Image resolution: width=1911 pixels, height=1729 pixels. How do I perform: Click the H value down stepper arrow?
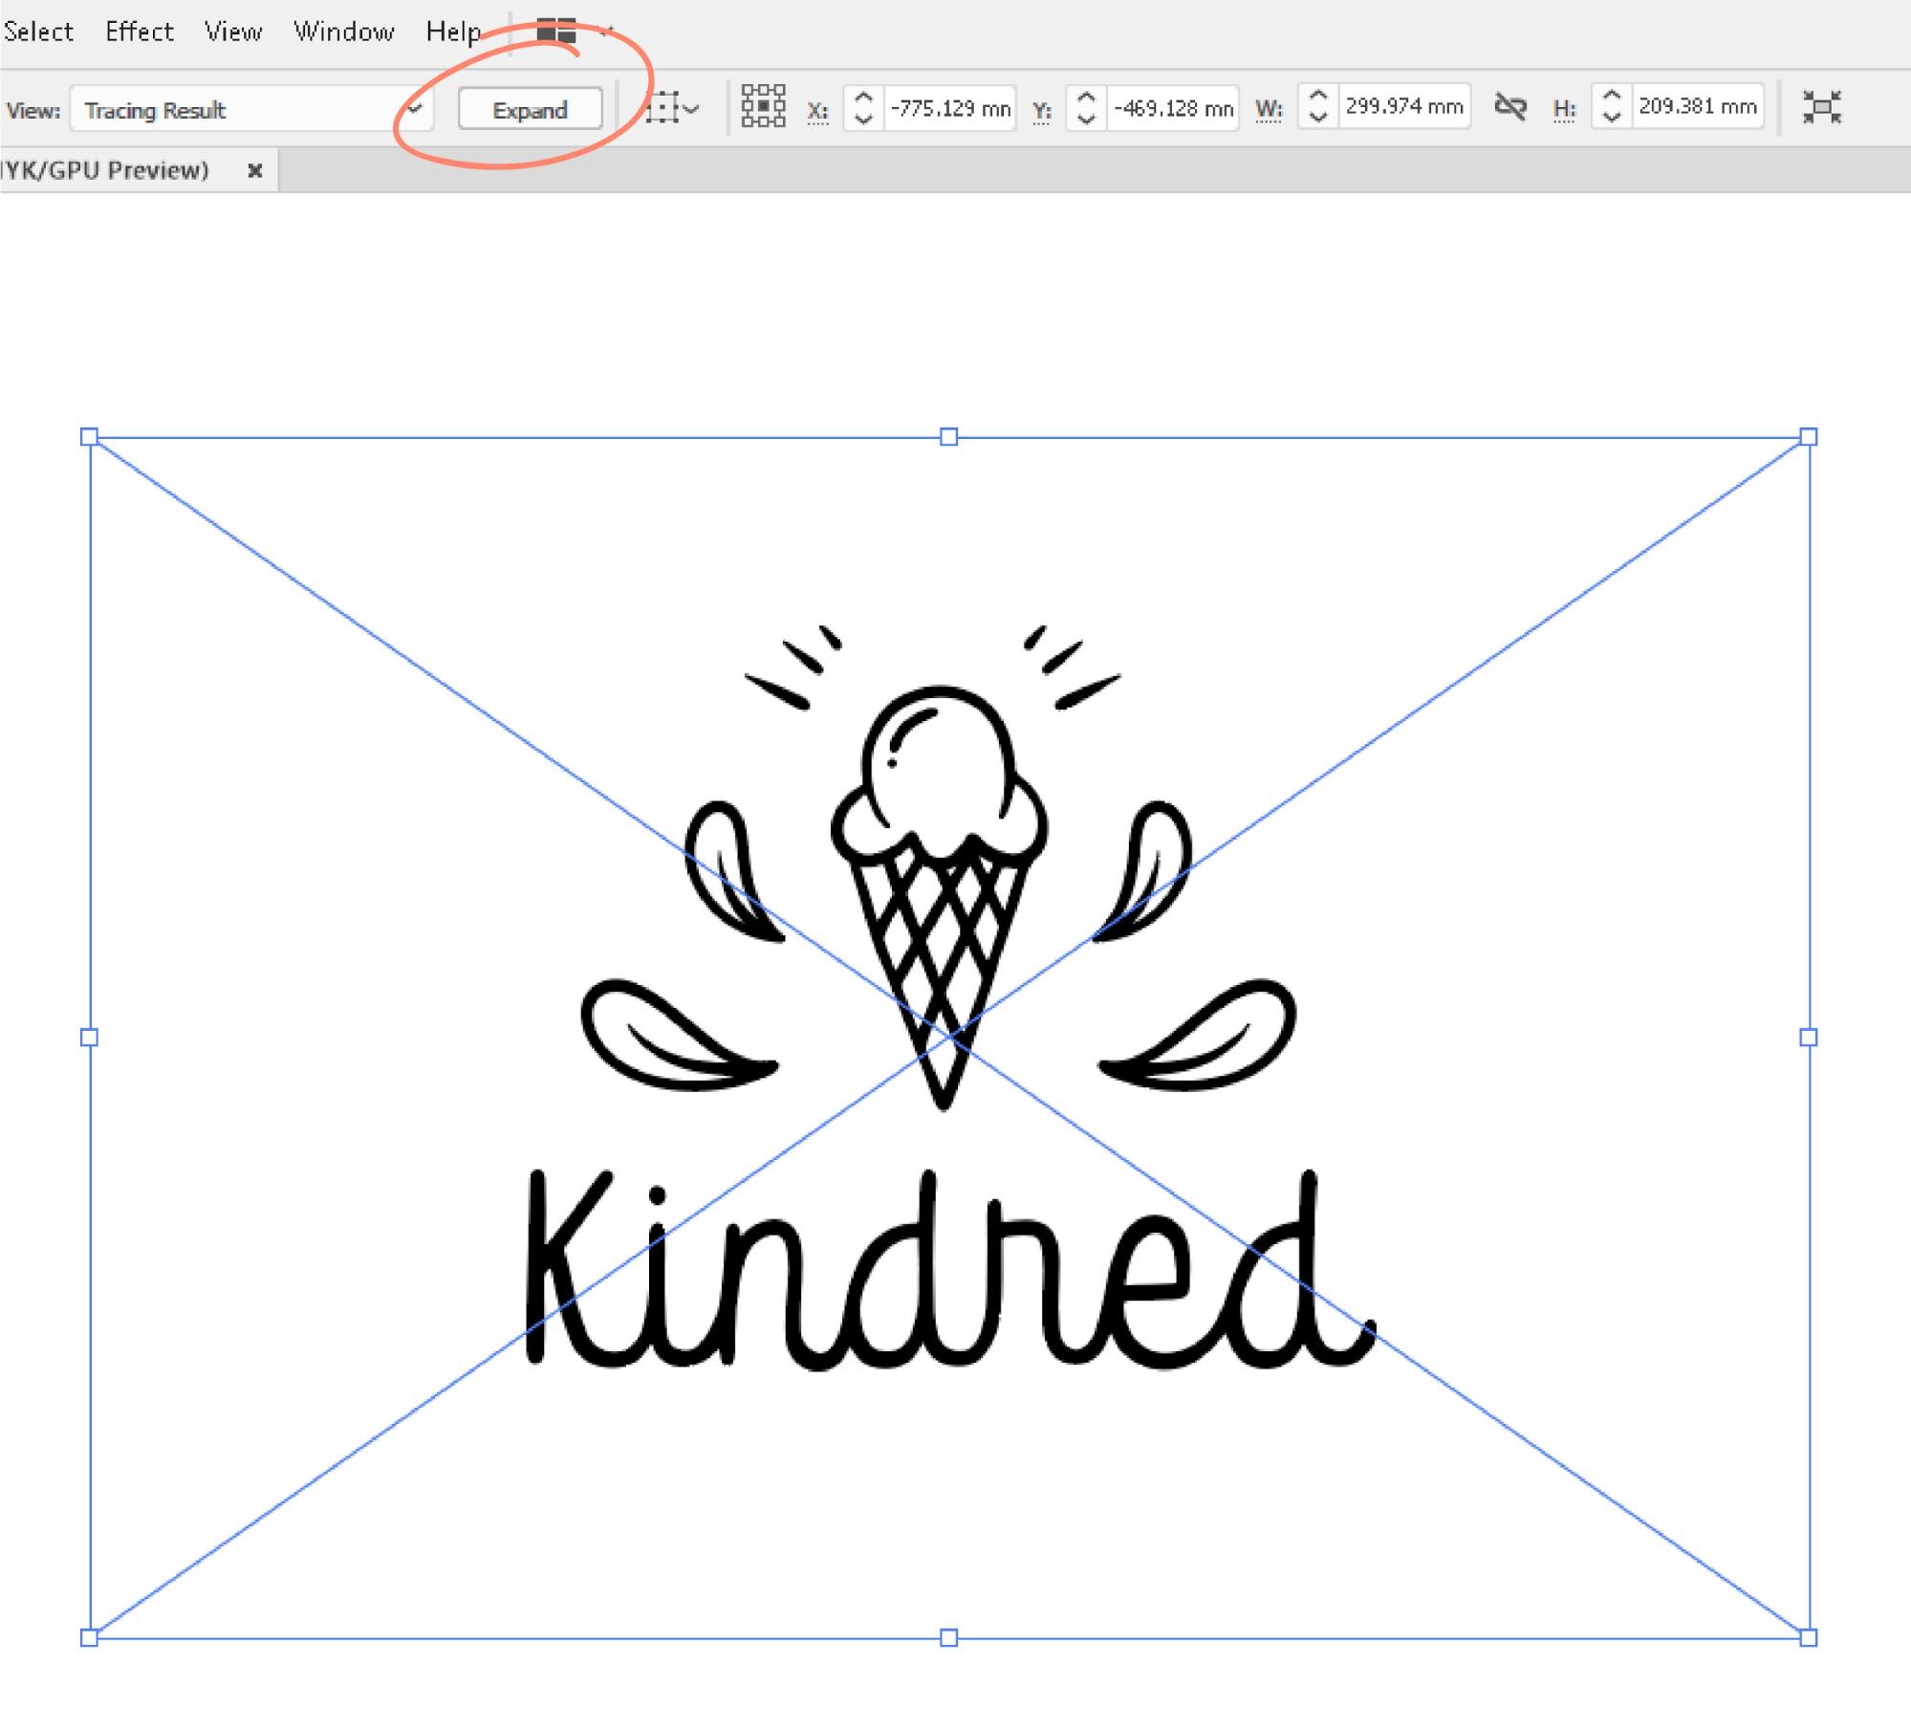[1613, 115]
